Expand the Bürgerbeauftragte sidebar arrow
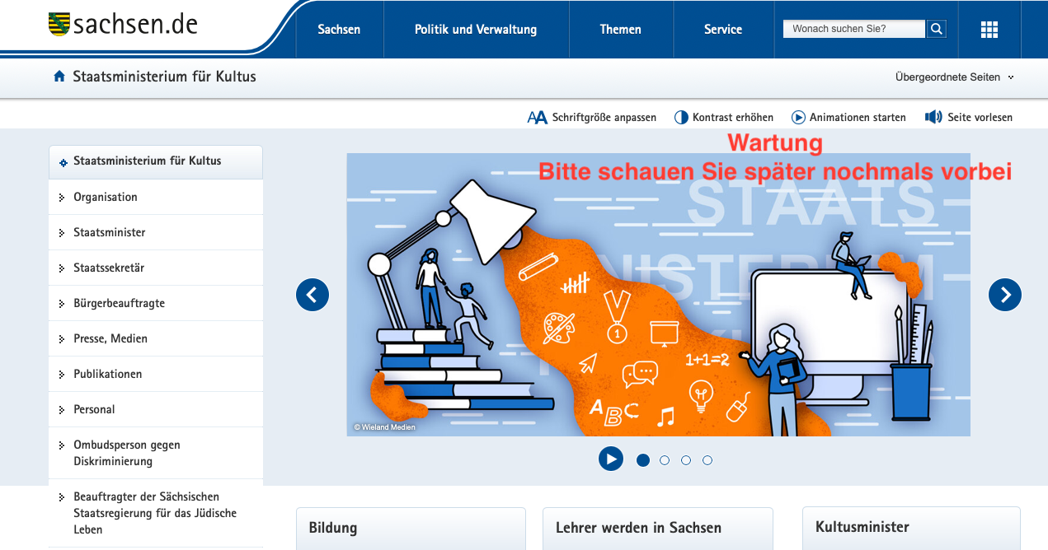Viewport: 1048px width, 550px height. tap(62, 304)
